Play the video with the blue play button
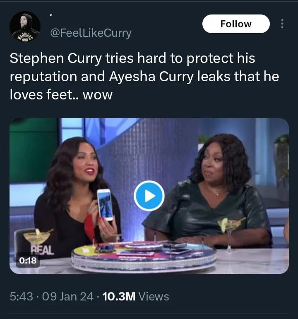The image size is (298, 319). click(149, 196)
